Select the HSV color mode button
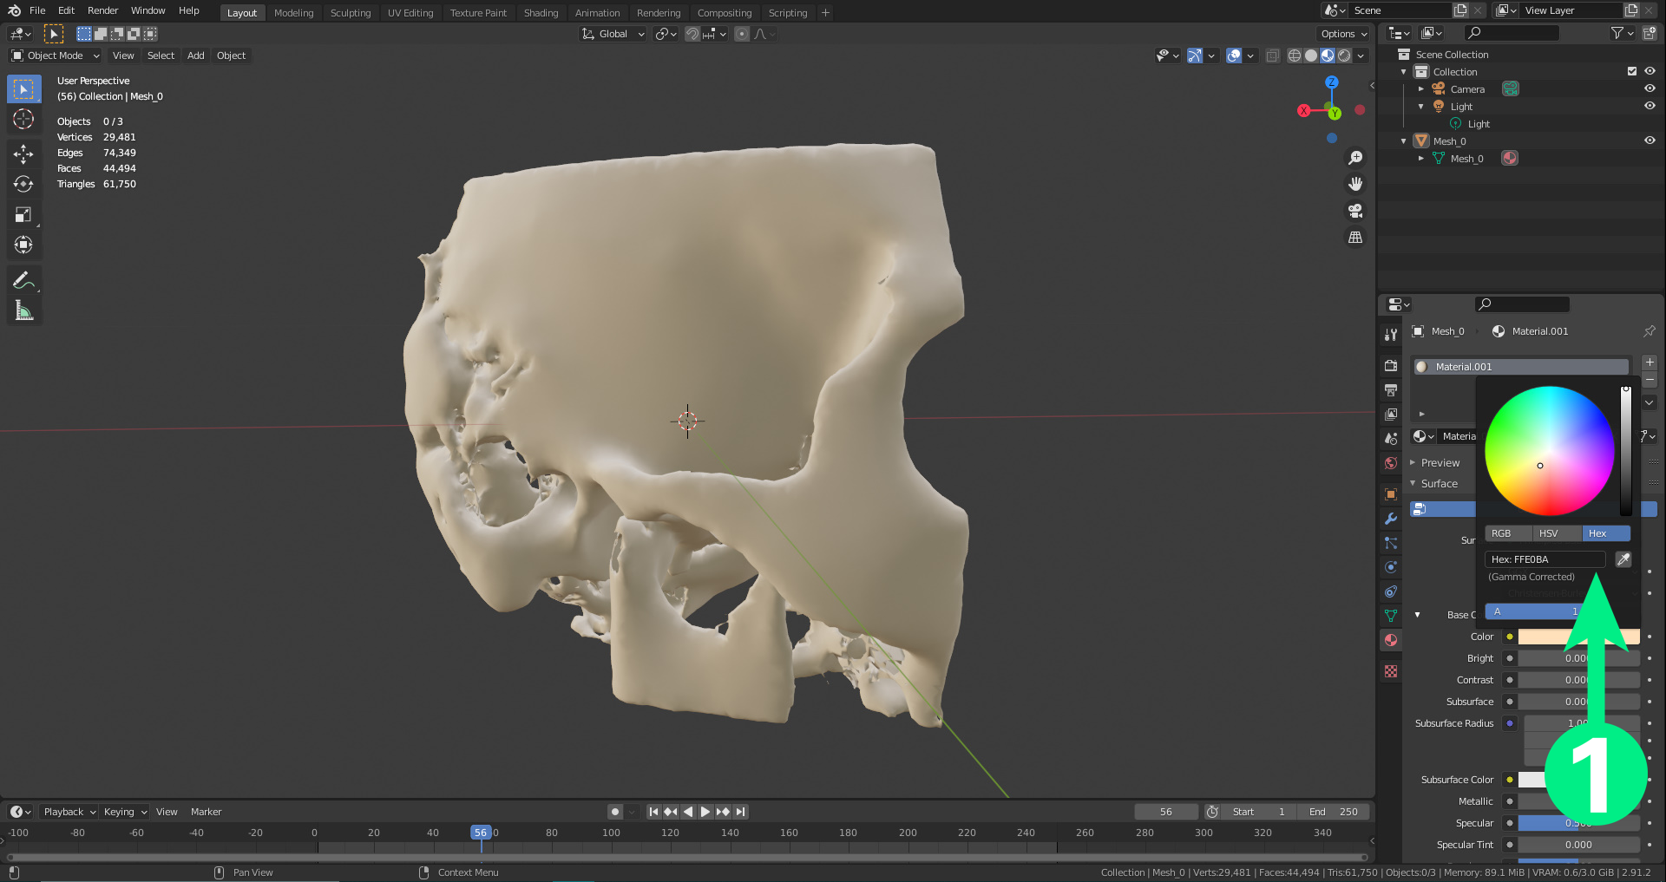 click(1549, 533)
